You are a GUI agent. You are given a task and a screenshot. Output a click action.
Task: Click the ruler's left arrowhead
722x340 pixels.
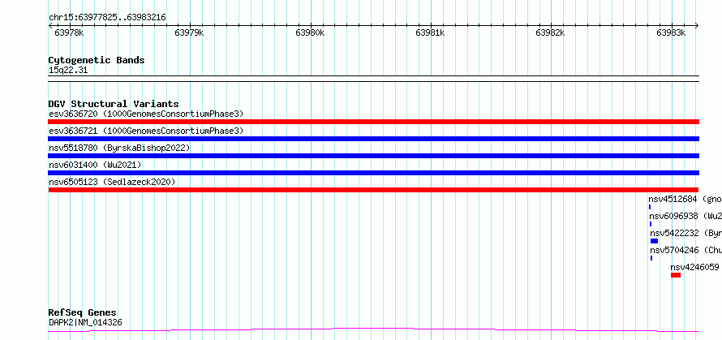pyautogui.click(x=50, y=26)
